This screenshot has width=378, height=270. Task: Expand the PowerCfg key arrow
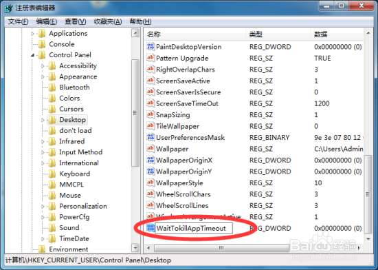click(43, 217)
